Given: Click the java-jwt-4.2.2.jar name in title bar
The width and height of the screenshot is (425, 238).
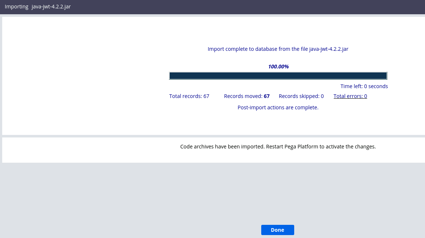Looking at the screenshot, I should click(51, 7).
